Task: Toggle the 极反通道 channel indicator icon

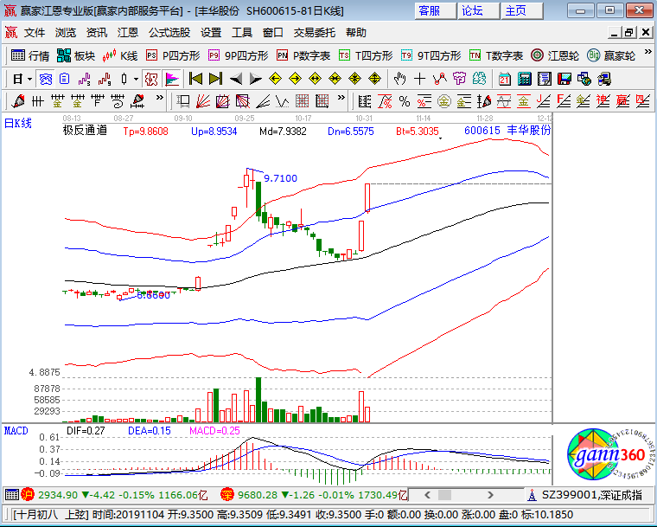Action: point(150,79)
